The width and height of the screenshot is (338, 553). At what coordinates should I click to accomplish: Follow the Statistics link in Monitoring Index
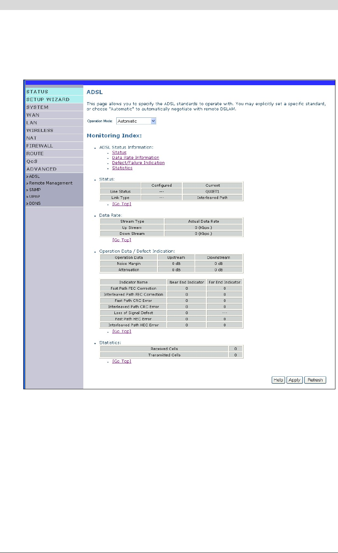122,168
